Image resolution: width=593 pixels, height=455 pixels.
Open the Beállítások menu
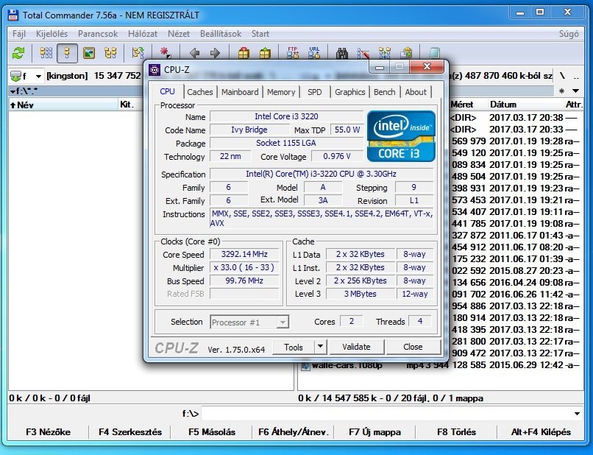pyautogui.click(x=221, y=34)
